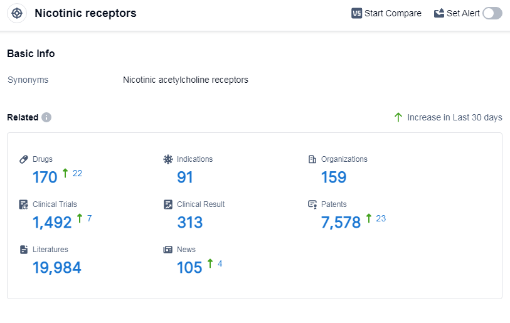Click the Clinical Result chart icon

(x=168, y=204)
